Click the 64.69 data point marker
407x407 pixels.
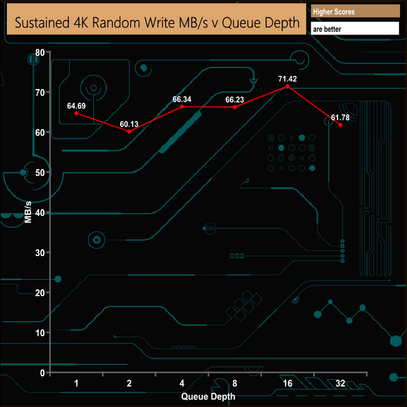(76, 113)
